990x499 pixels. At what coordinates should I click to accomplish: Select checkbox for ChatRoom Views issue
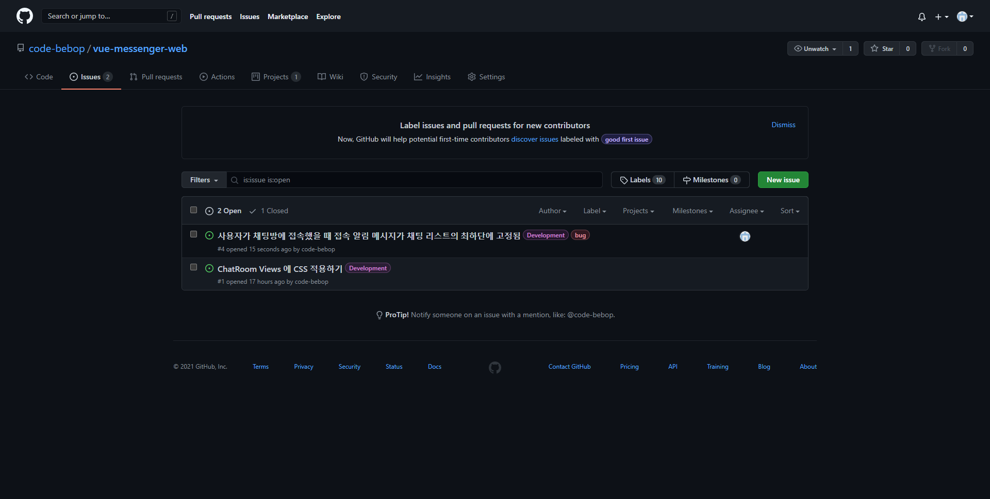pyautogui.click(x=194, y=267)
